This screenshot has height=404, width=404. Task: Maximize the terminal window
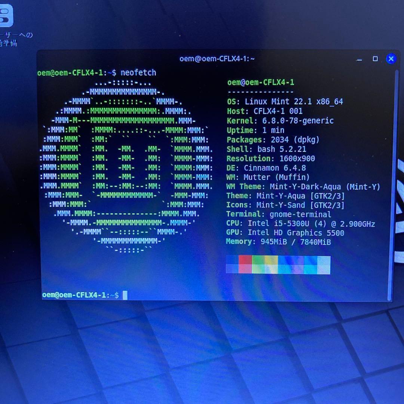point(375,59)
